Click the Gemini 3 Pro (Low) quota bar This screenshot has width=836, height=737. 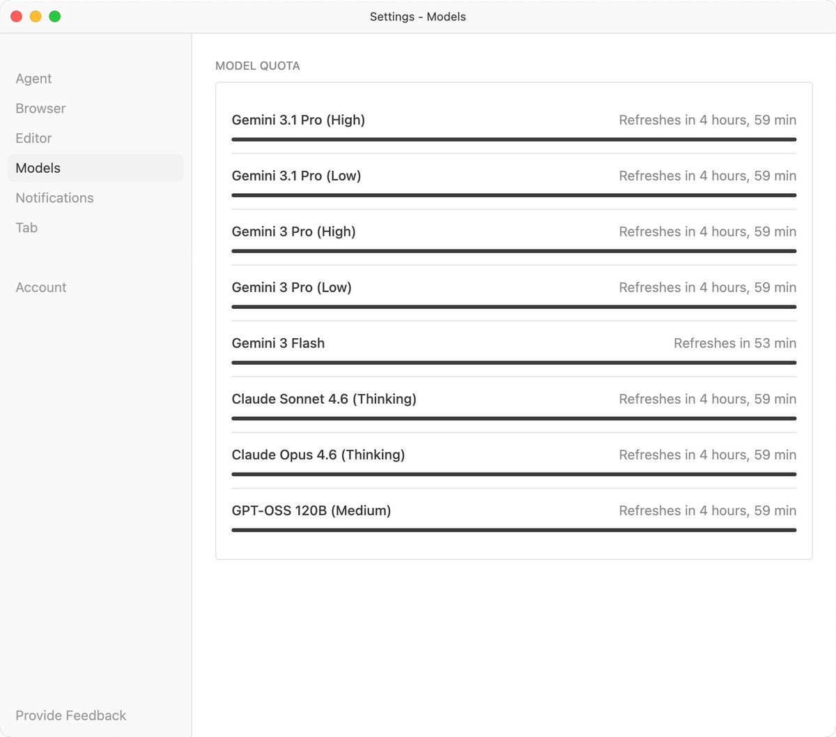(x=514, y=307)
